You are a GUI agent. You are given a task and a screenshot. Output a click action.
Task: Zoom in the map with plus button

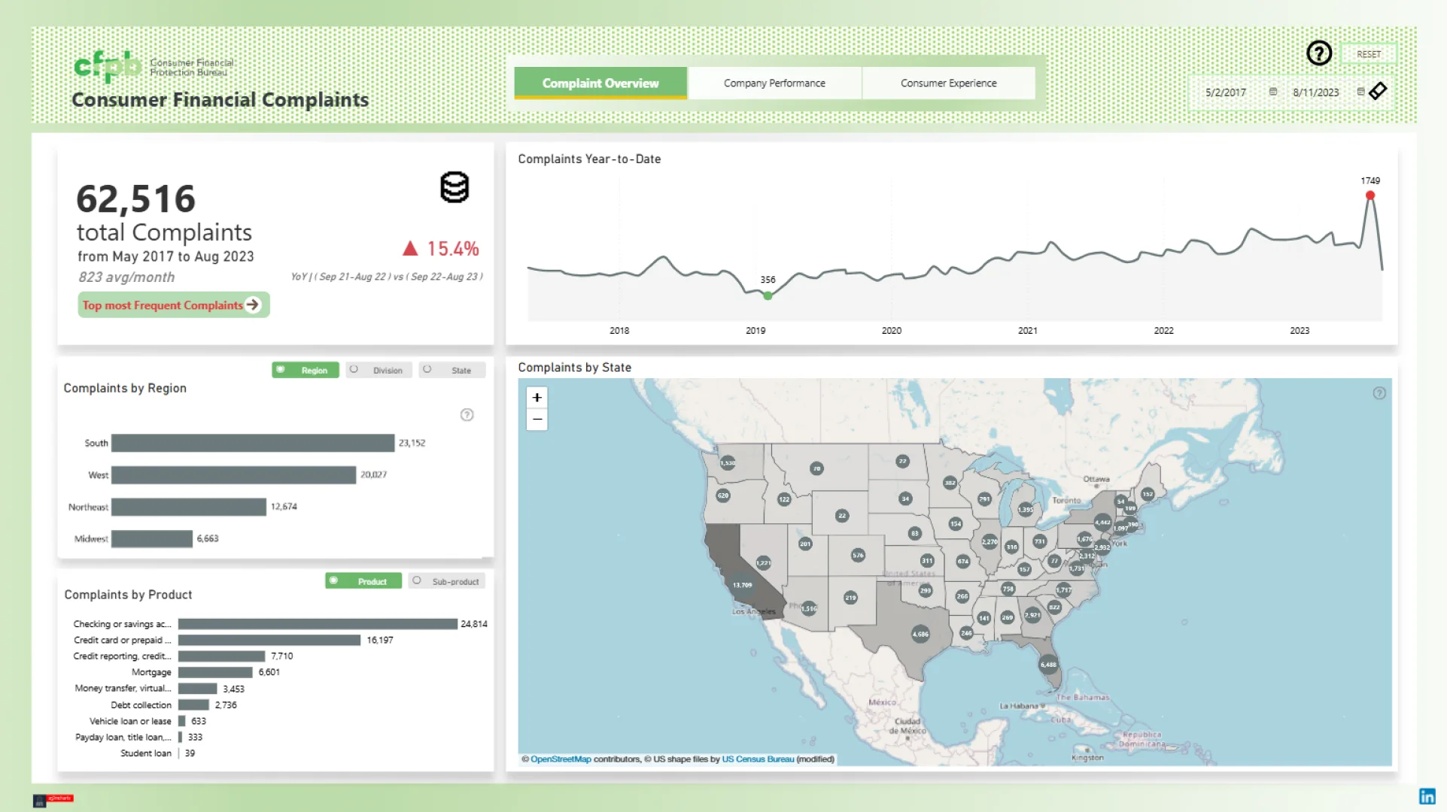point(537,398)
